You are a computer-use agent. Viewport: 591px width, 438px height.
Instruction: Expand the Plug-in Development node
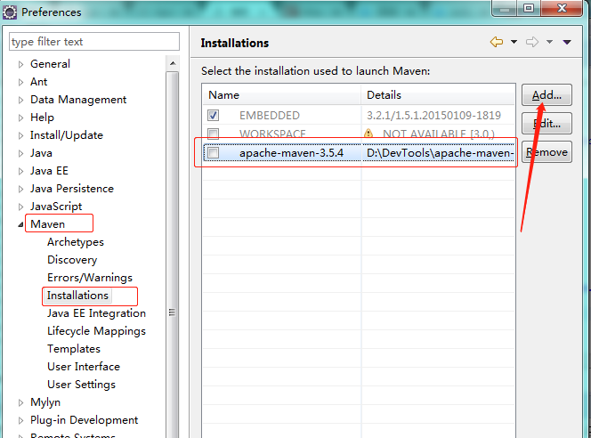coord(20,420)
